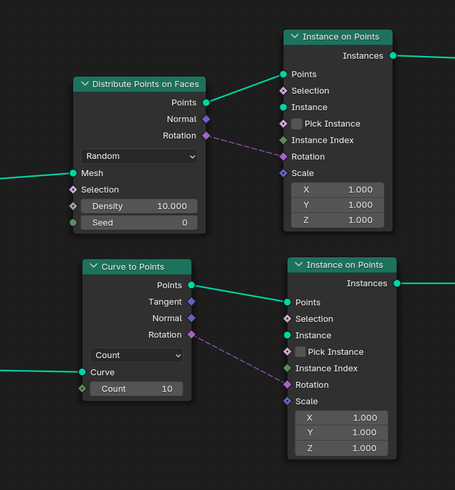Click Rotation input socket of upper Instance node
The width and height of the screenshot is (455, 490).
click(284, 156)
